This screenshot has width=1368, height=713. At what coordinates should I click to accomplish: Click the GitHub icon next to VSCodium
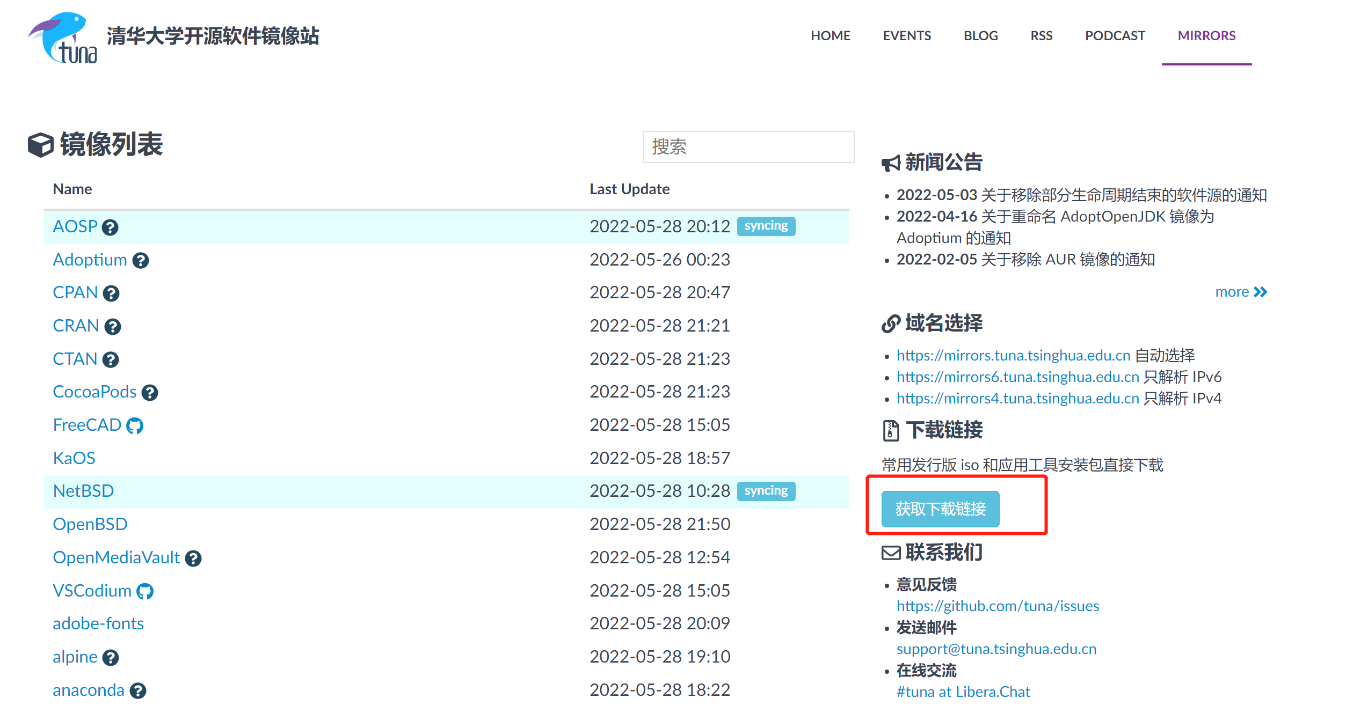145,592
